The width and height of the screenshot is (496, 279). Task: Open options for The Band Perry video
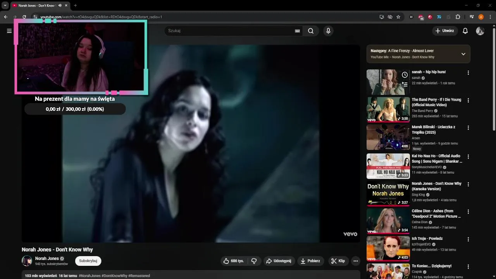(x=468, y=100)
